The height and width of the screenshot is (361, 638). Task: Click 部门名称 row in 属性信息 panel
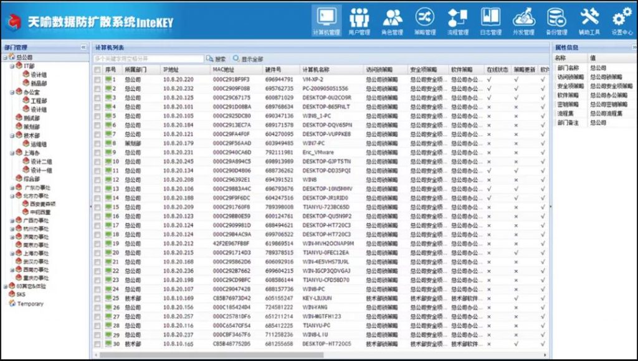(x=594, y=68)
